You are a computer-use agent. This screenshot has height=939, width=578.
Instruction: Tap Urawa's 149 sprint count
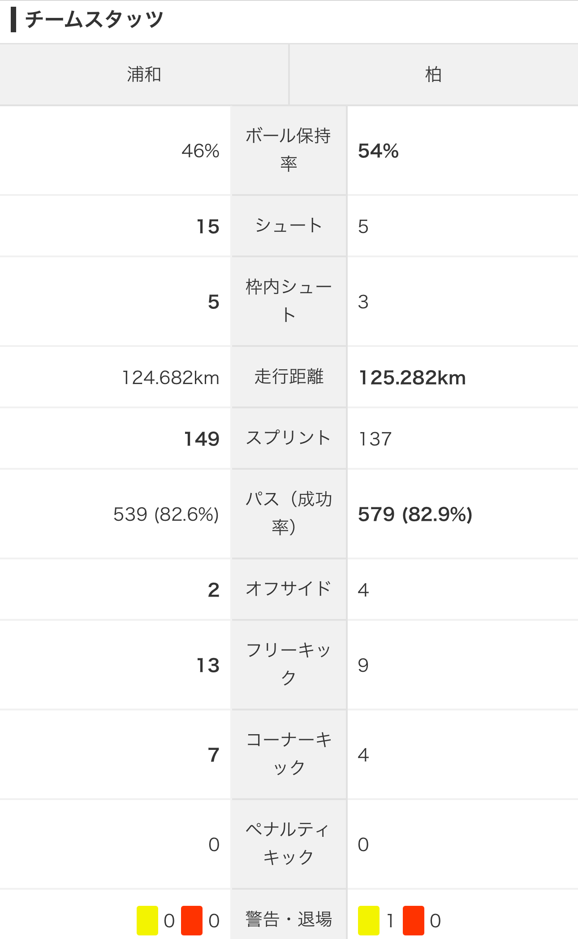tap(202, 439)
